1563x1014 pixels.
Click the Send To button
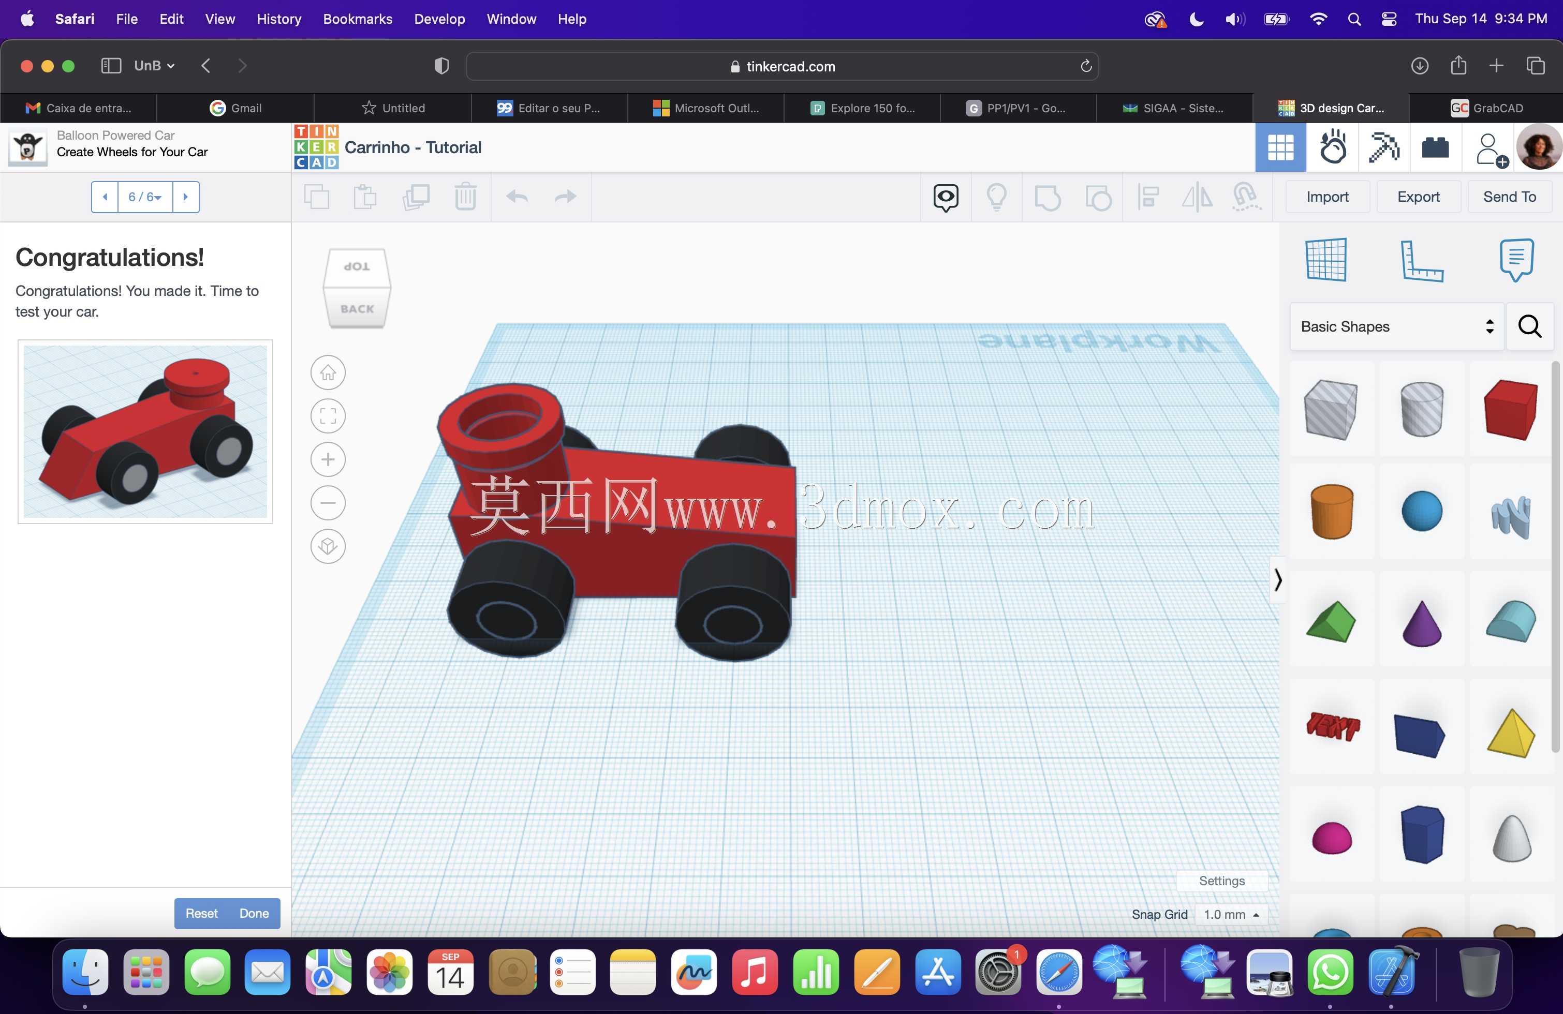[1510, 197]
